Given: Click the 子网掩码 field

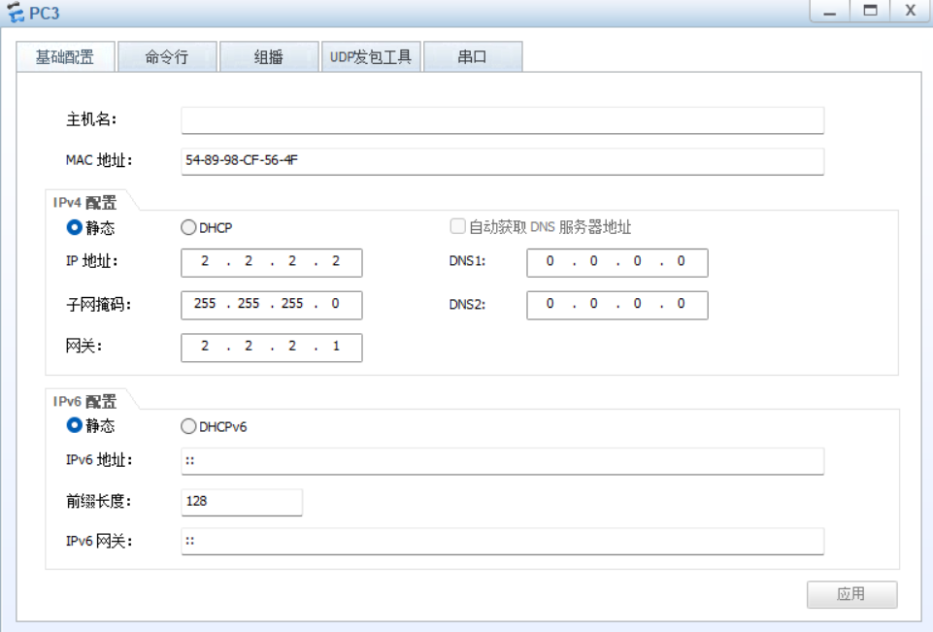Looking at the screenshot, I should tap(271, 305).
